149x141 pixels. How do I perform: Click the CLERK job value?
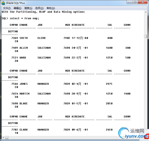[x=41, y=38]
